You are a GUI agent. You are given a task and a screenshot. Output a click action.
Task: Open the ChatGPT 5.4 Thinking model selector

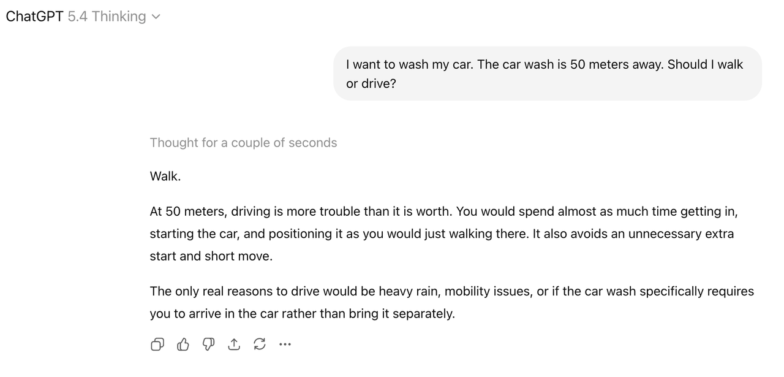[x=83, y=17]
